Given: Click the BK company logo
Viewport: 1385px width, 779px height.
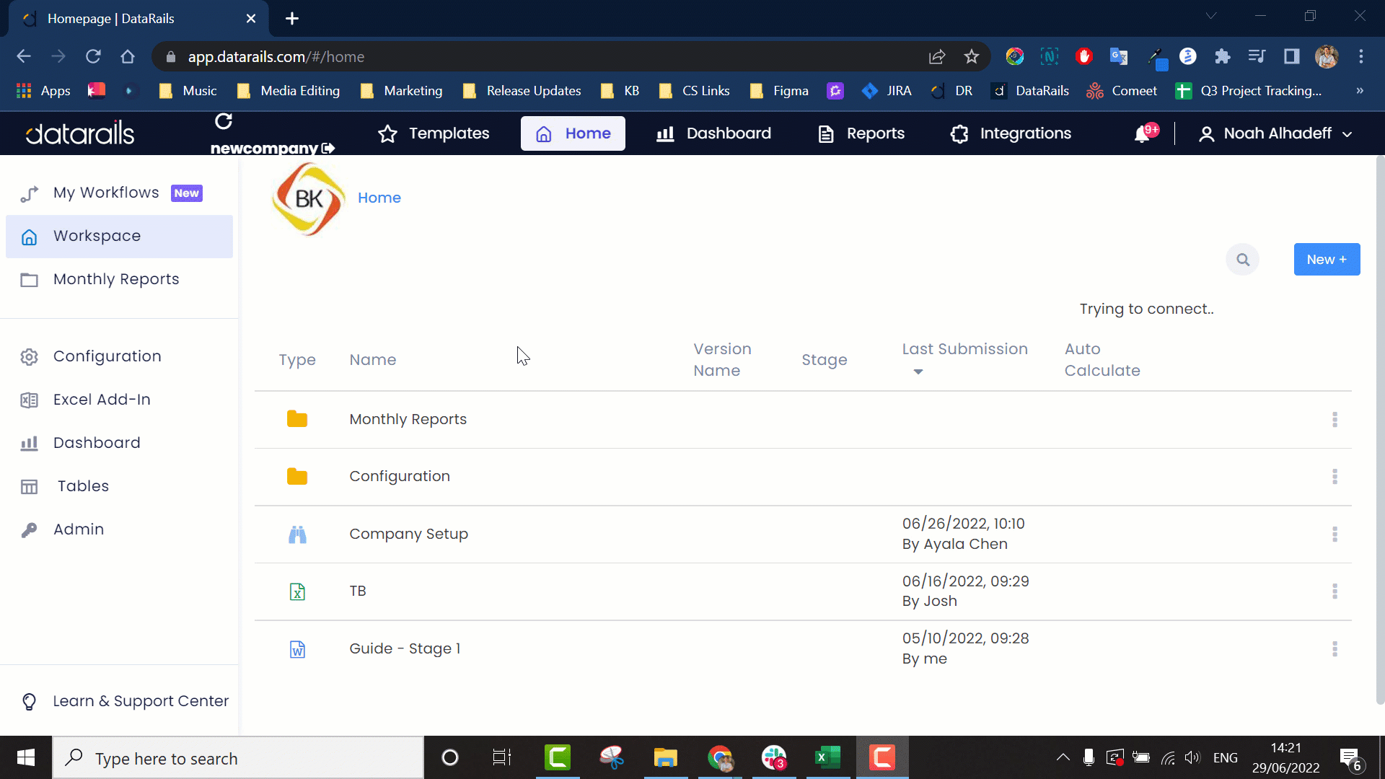Looking at the screenshot, I should tap(309, 198).
